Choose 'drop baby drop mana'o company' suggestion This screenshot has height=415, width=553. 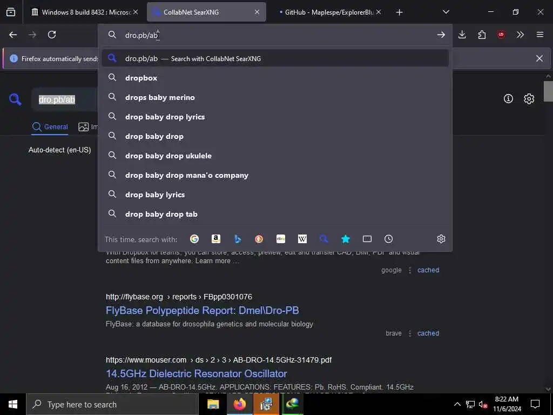(275, 175)
